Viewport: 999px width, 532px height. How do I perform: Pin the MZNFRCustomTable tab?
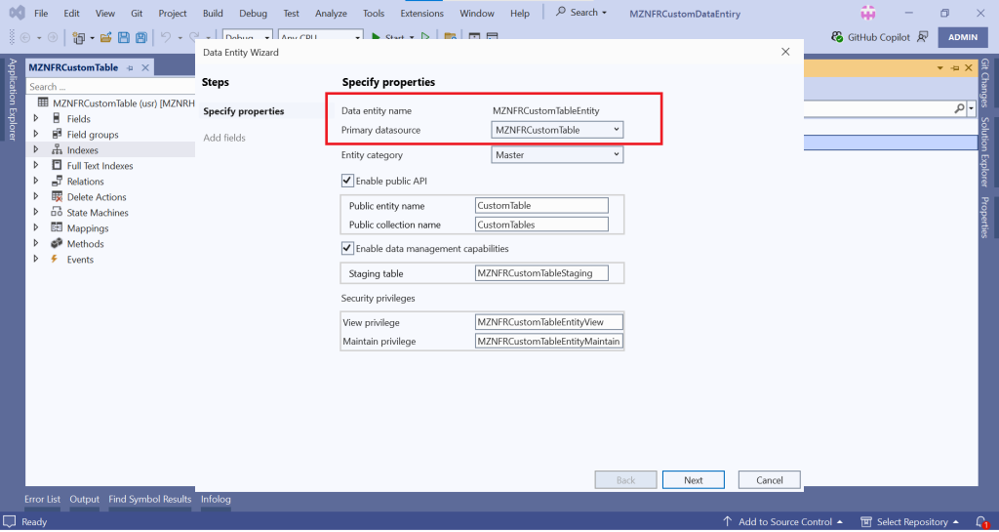[130, 67]
